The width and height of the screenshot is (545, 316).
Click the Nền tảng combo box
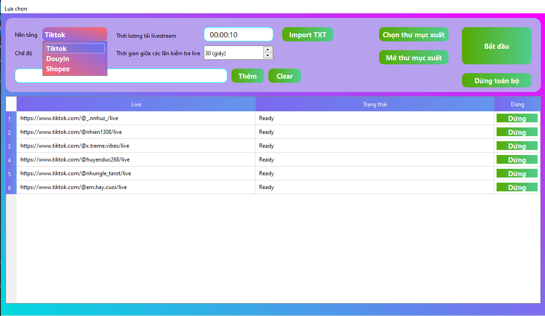click(75, 34)
